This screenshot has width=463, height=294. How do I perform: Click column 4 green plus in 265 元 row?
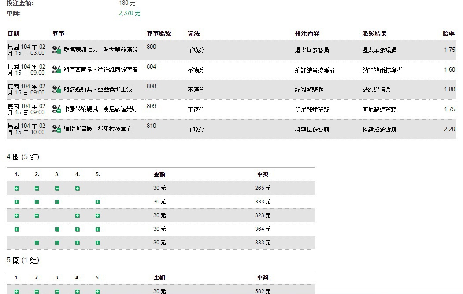[x=78, y=189]
